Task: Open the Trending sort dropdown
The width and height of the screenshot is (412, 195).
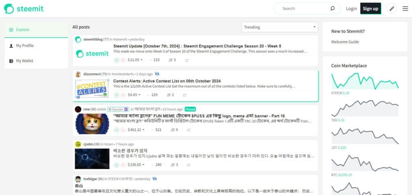Action: 280,27
